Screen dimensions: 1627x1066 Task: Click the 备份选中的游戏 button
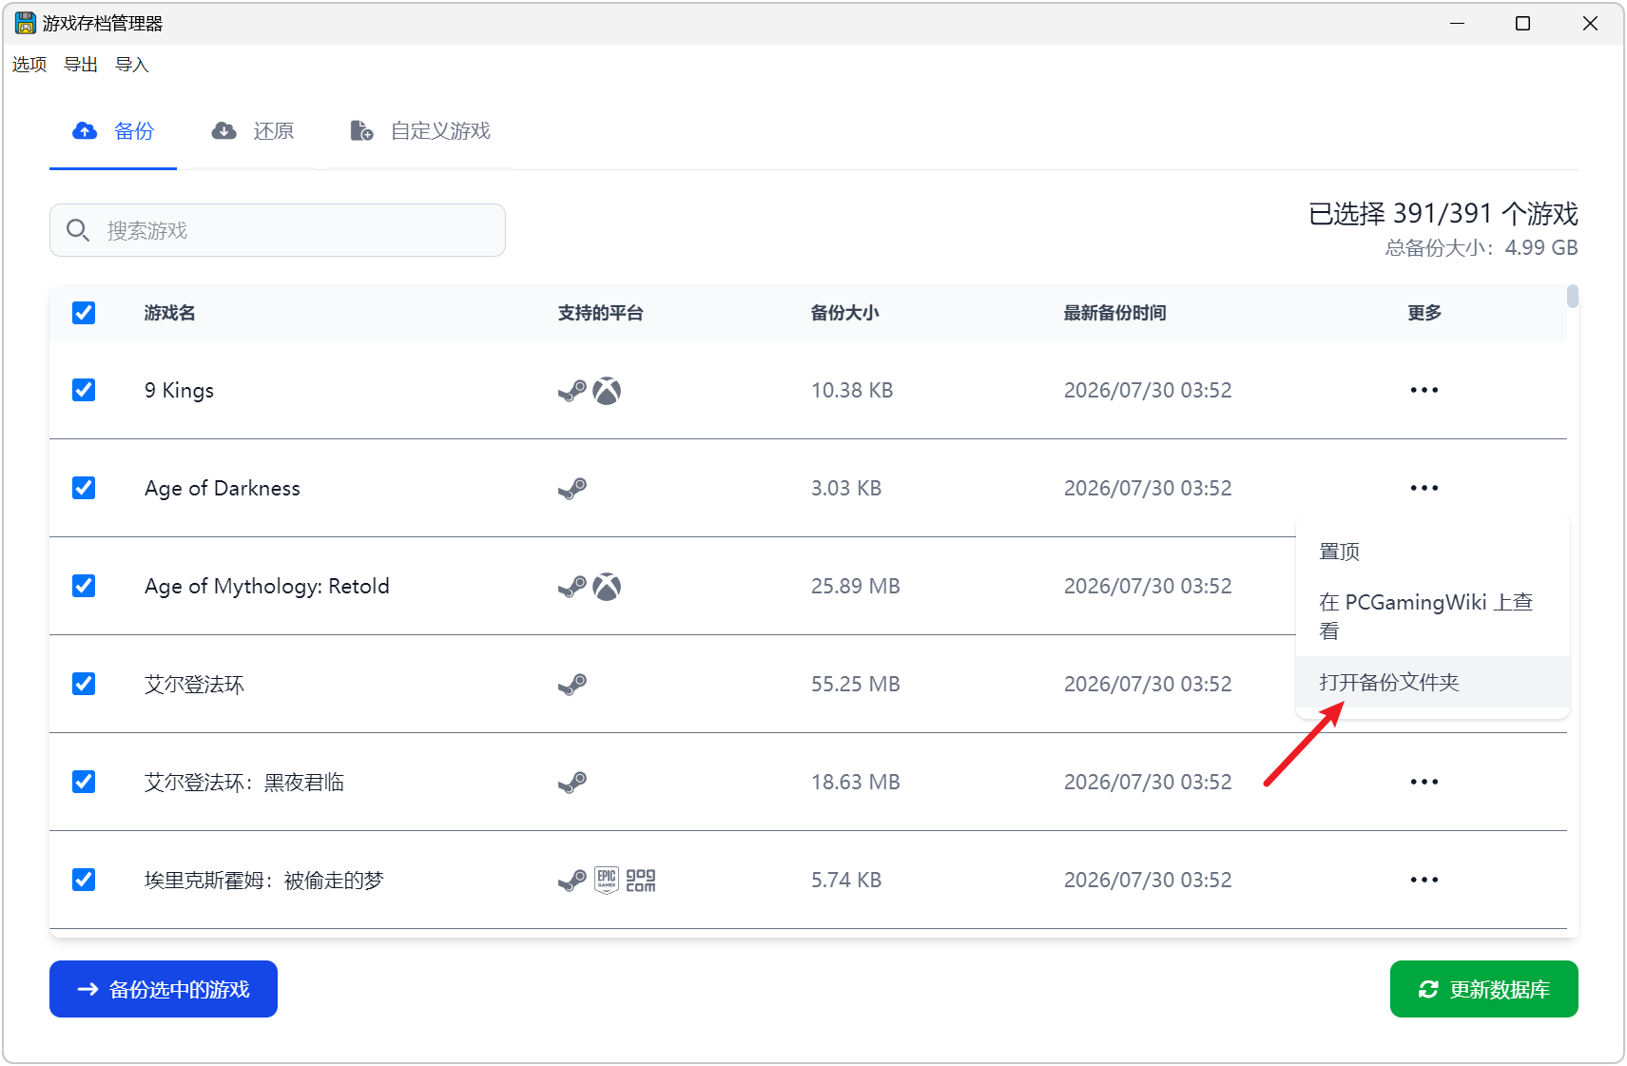(164, 989)
